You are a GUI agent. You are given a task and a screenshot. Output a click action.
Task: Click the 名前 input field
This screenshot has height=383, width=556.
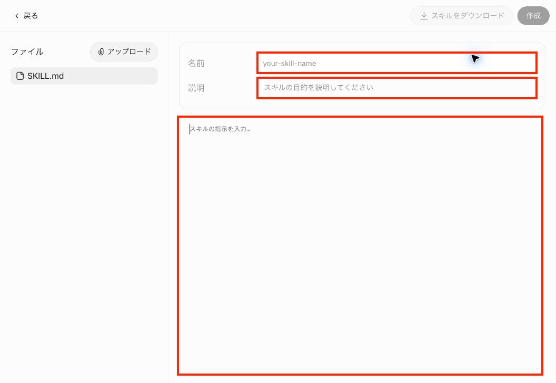pos(396,63)
